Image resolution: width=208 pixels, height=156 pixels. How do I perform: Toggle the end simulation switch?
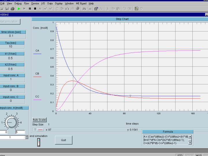[x=39, y=142]
